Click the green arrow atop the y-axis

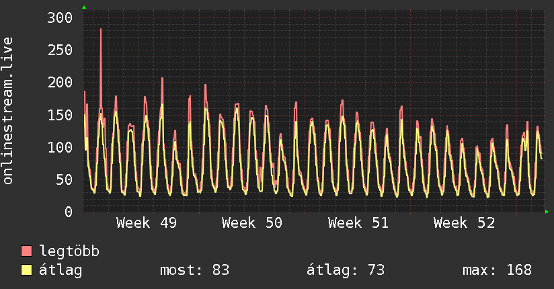[84, 7]
